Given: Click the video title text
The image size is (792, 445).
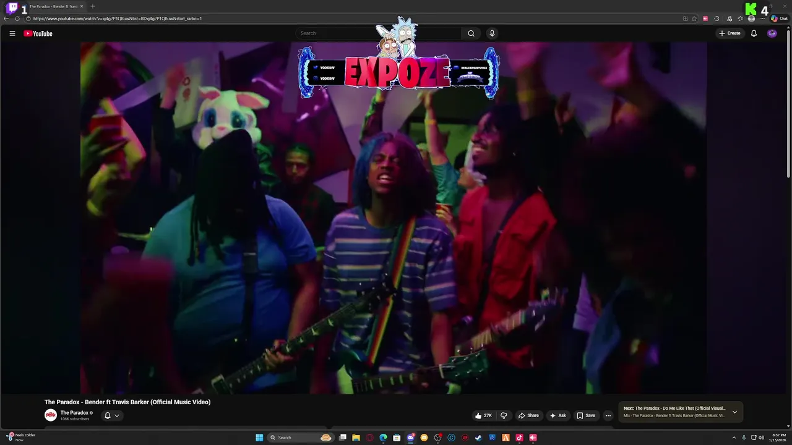Looking at the screenshot, I should click(127, 402).
